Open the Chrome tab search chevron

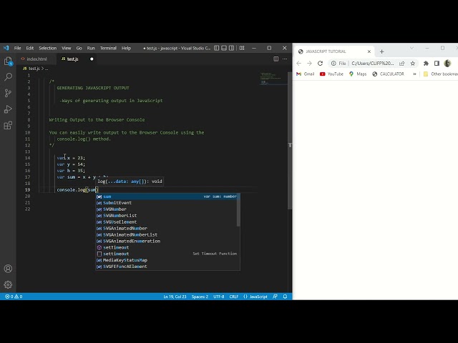(x=412, y=48)
